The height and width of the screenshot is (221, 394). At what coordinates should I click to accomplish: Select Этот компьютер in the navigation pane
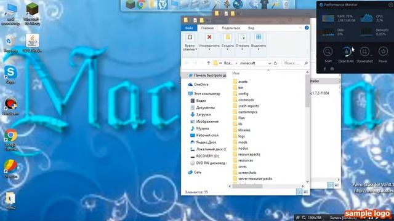pyautogui.click(x=204, y=94)
